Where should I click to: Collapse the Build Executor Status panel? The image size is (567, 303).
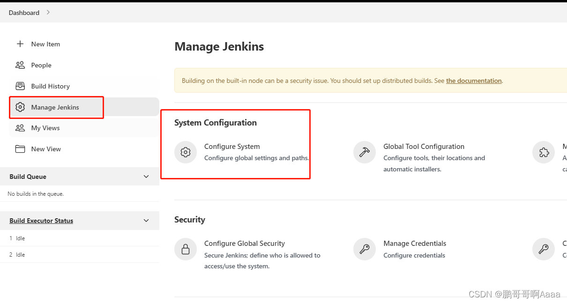pos(146,221)
